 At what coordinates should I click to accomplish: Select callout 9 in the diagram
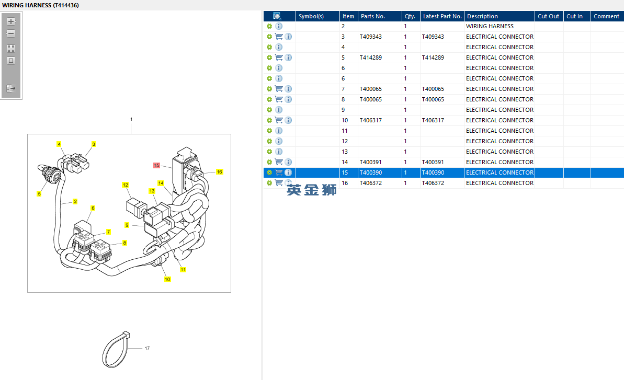coord(127,225)
